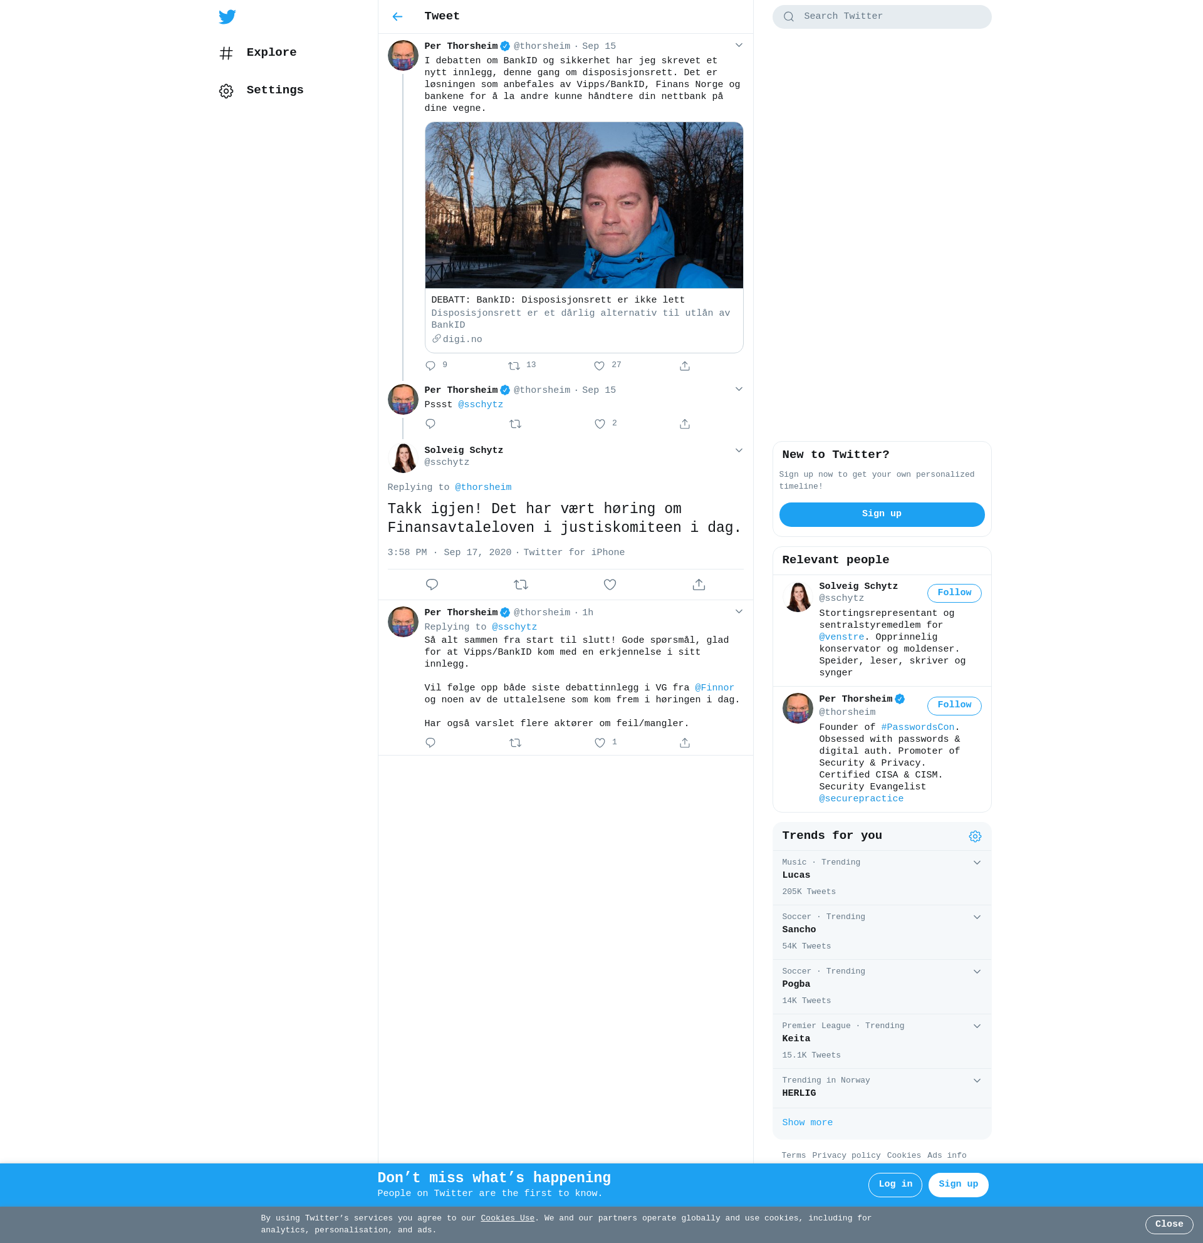The height and width of the screenshot is (1243, 1203).
Task: Retweet the tweet with 13 retweets
Action: pos(514,365)
